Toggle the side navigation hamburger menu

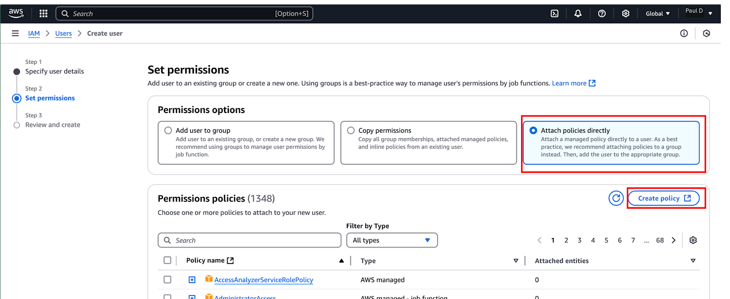point(15,33)
